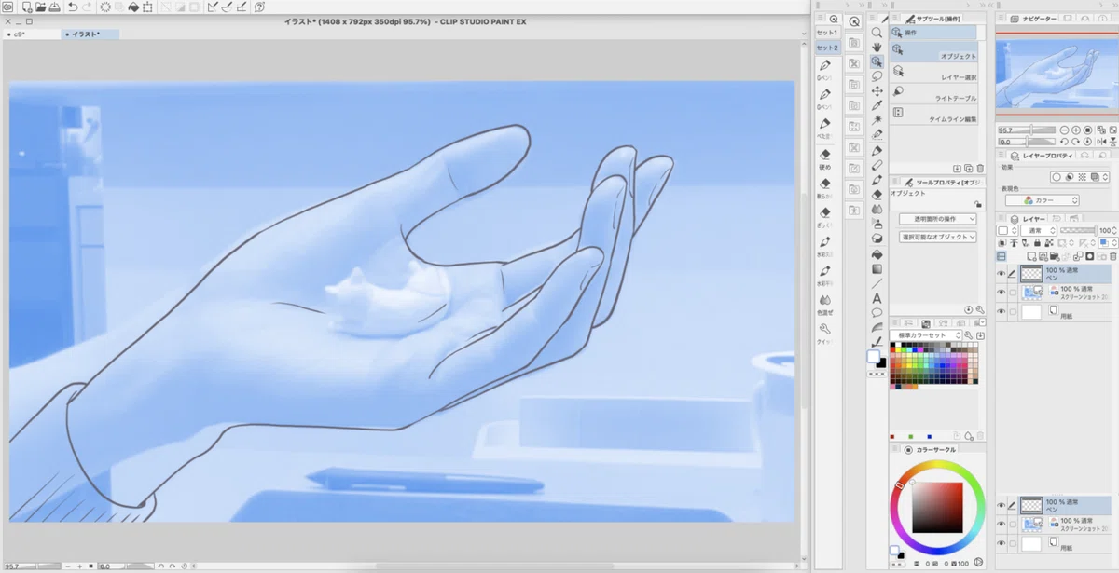
Task: Hide the スクリーンショット layer in upper layer list
Action: click(x=1001, y=293)
